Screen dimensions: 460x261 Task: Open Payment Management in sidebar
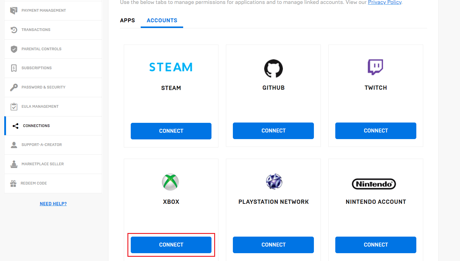coord(53,11)
